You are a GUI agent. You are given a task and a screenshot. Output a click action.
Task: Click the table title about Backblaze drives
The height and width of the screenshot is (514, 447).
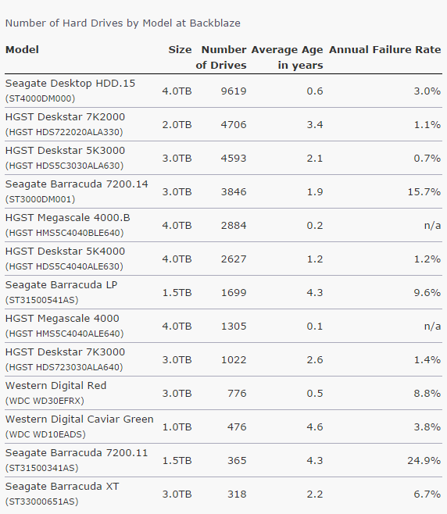(123, 23)
